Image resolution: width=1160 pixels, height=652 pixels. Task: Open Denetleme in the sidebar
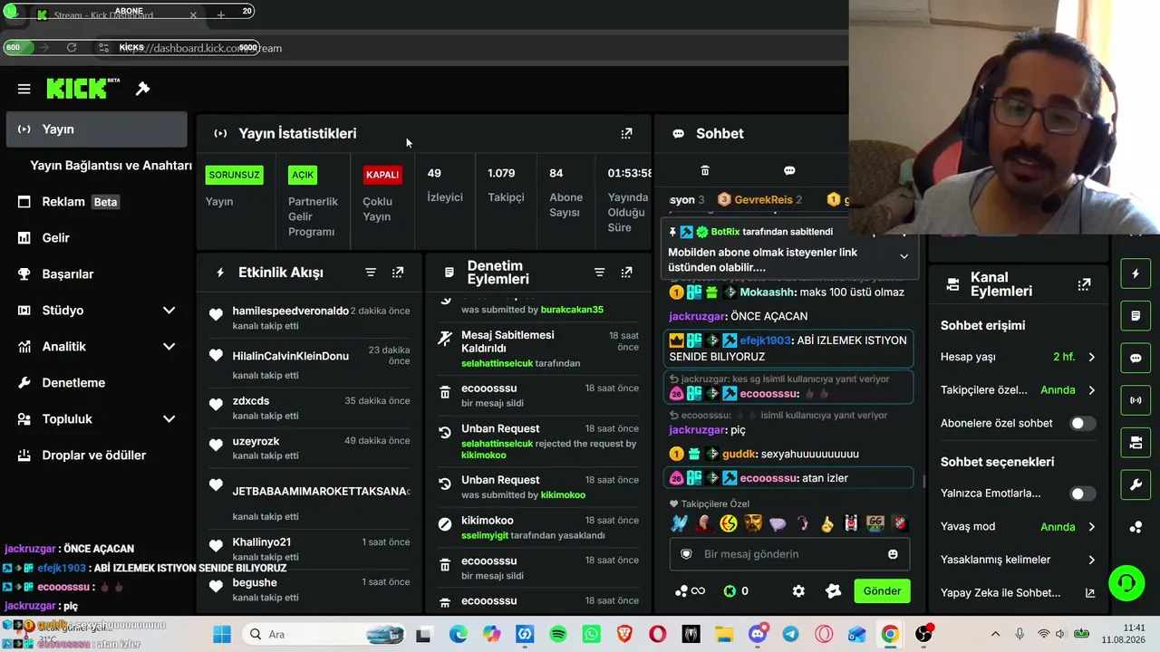tap(97, 383)
